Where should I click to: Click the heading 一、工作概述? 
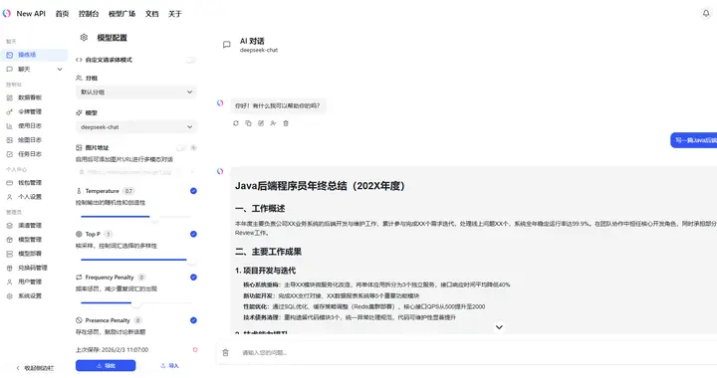[x=260, y=209]
